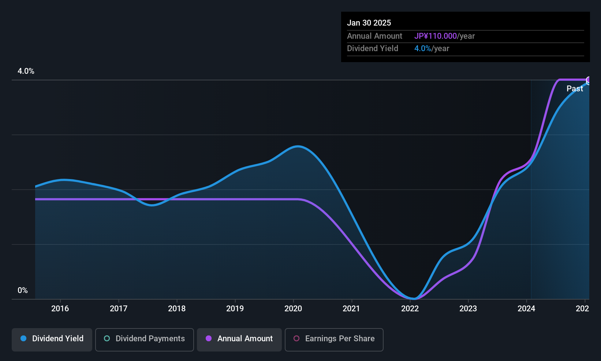Click the pink Earnings Per Share circle
Viewport: 601px width, 361px height.
click(x=296, y=338)
